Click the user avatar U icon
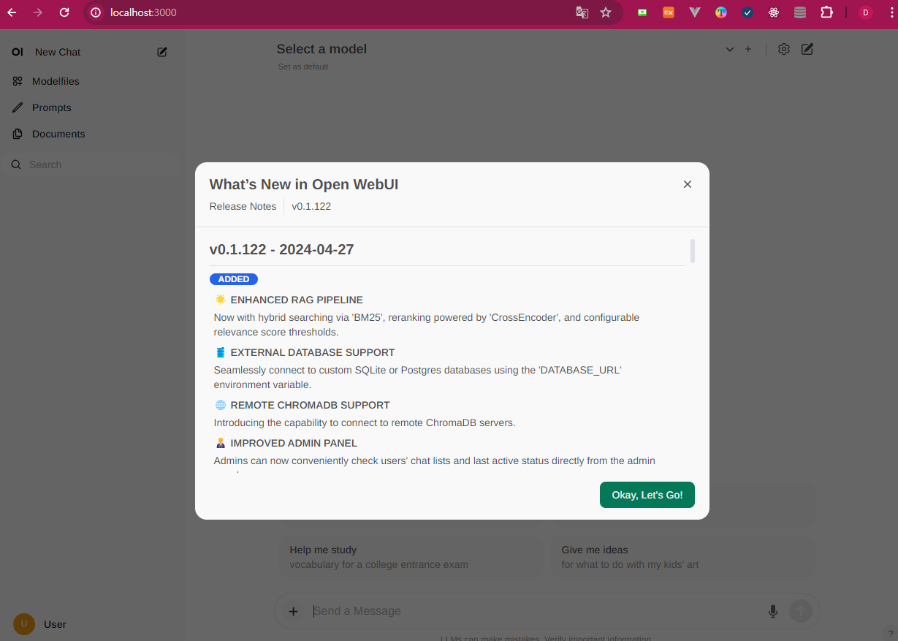898x641 pixels. point(24,624)
